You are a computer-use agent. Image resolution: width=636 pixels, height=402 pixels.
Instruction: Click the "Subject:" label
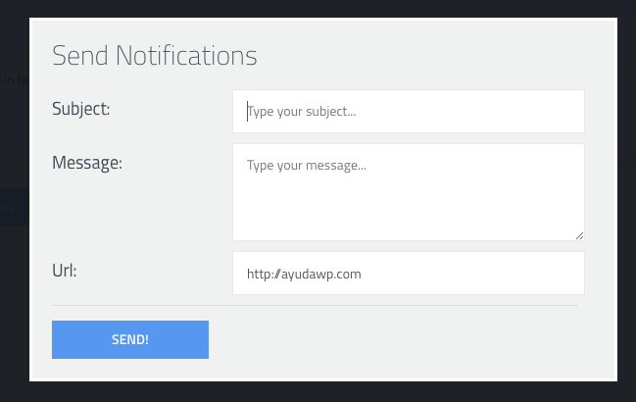coord(80,109)
